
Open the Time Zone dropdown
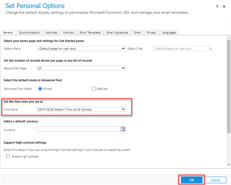click(81, 109)
